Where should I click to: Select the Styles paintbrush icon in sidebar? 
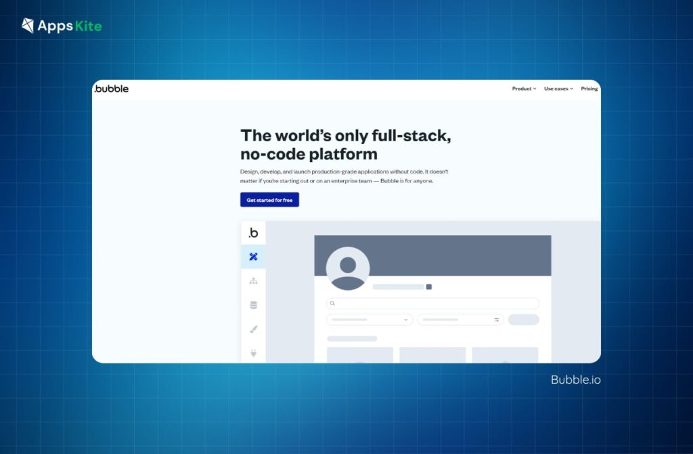tap(253, 329)
